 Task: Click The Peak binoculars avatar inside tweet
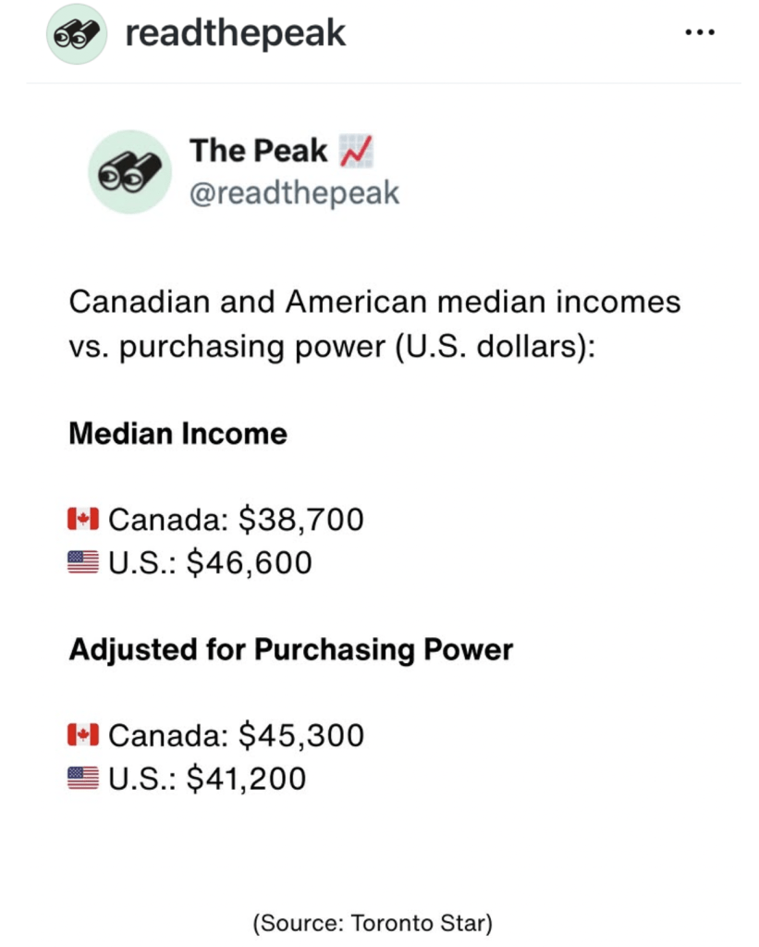coord(130,171)
